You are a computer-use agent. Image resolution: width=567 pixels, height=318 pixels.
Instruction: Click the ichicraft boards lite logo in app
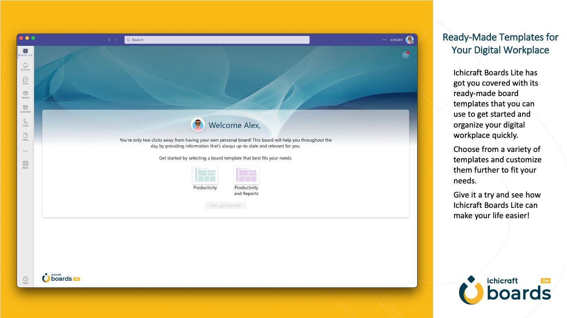(x=61, y=278)
